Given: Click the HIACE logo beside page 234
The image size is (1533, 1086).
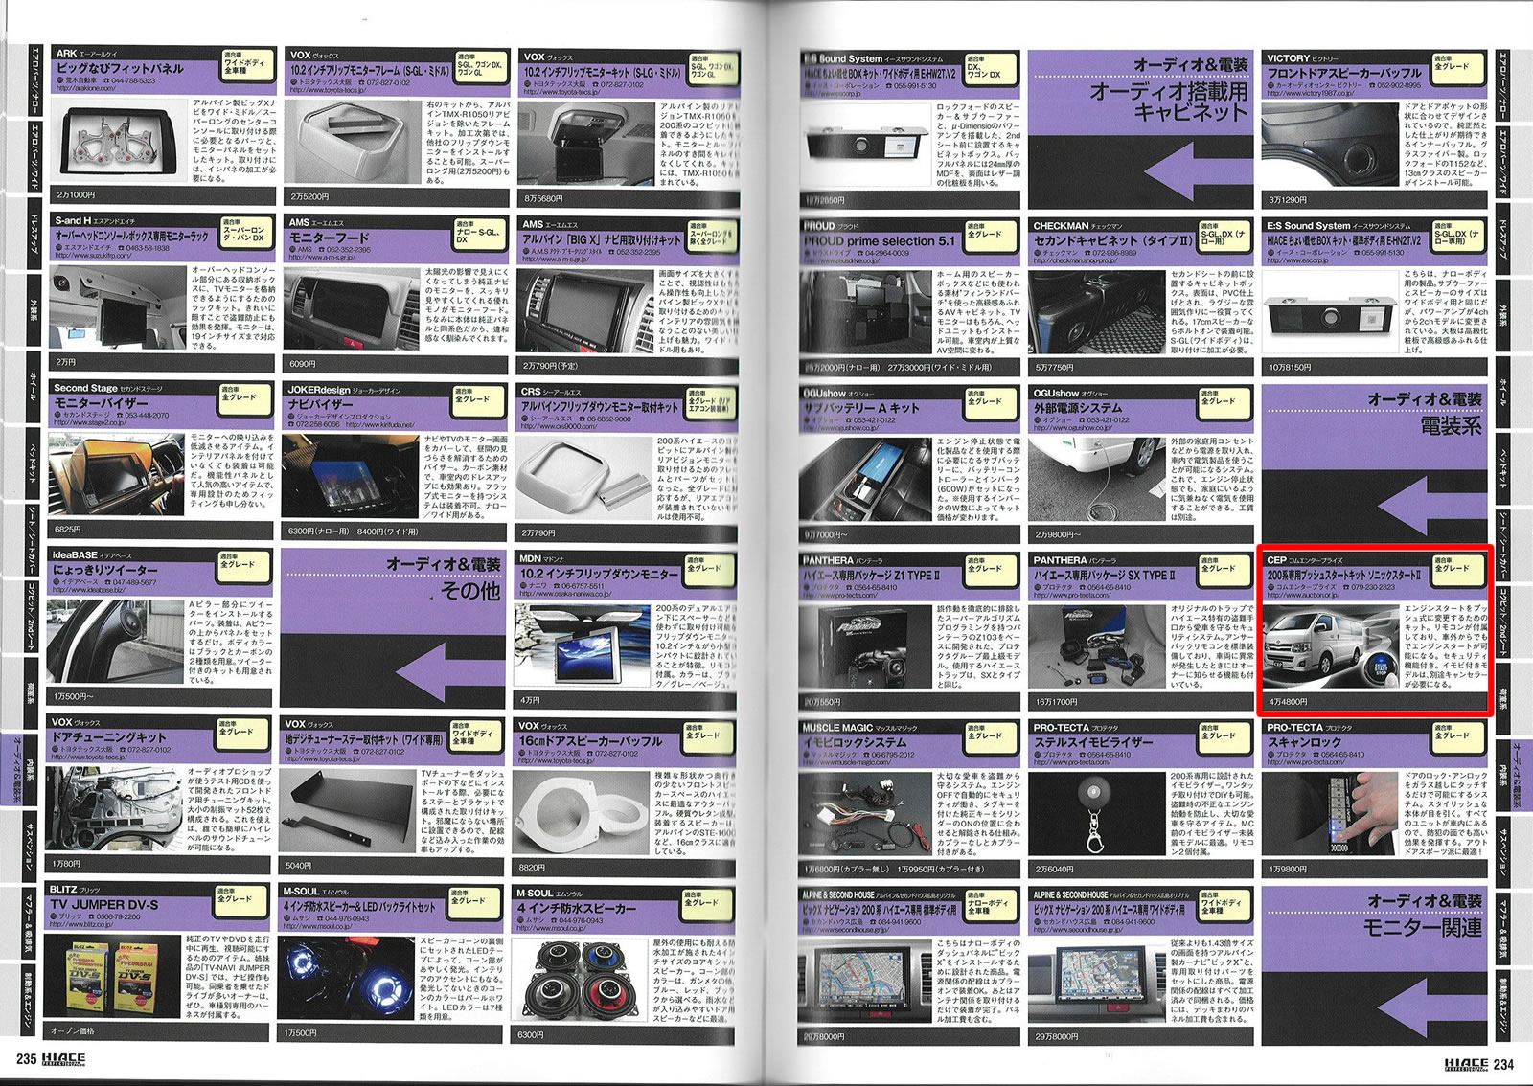Looking at the screenshot, I should pos(1466,1063).
